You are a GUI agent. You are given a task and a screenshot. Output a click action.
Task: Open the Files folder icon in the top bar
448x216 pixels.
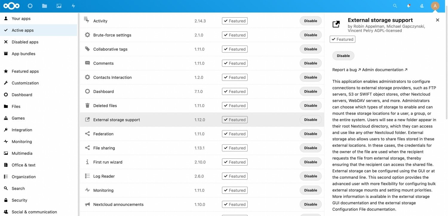pos(45,6)
